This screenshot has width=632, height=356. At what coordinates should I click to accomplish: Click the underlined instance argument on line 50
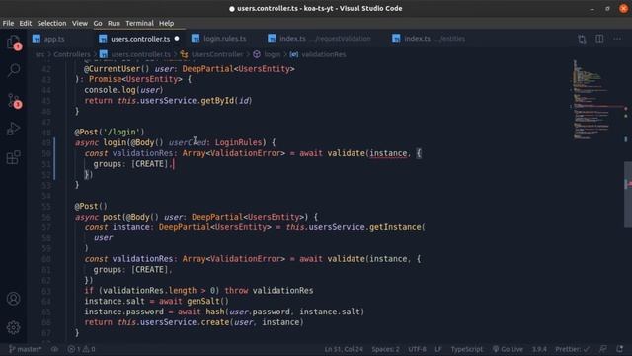388,153
